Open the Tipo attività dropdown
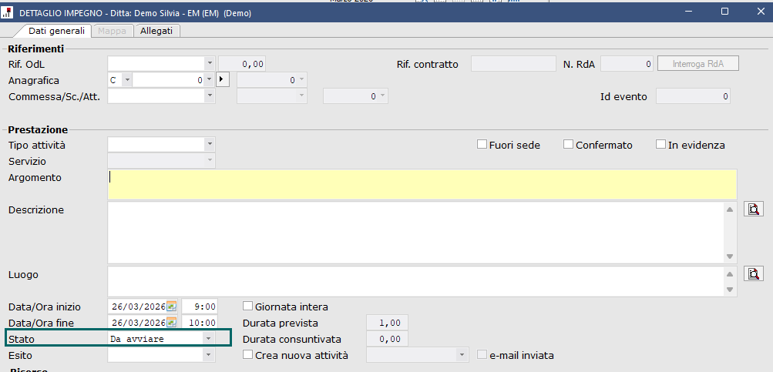This screenshot has height=372, width=773. click(x=209, y=145)
